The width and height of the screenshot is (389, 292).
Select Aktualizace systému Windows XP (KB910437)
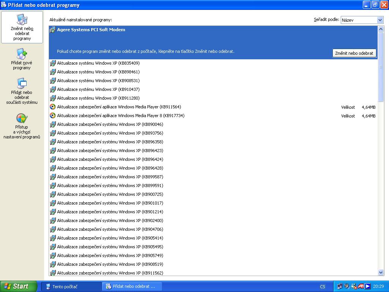pos(213,89)
